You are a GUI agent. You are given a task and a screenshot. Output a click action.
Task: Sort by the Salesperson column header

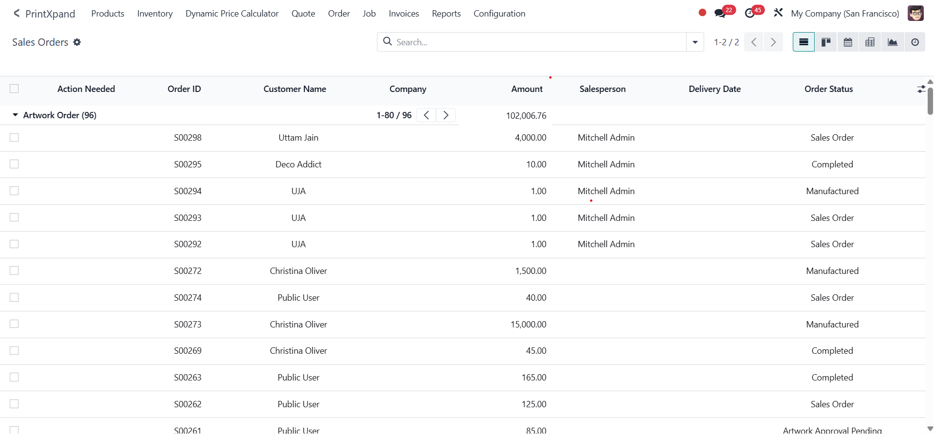click(x=602, y=89)
